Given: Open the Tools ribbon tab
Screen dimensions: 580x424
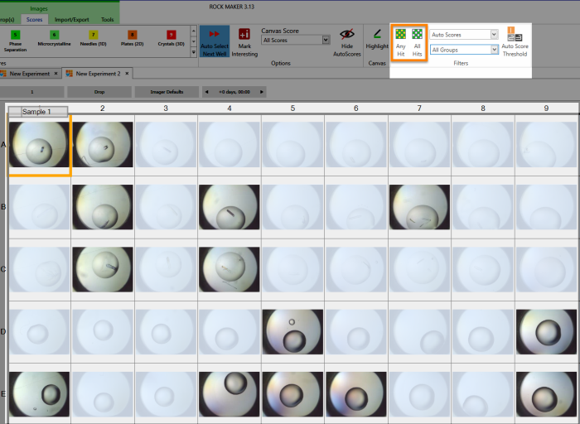Looking at the screenshot, I should (x=107, y=20).
